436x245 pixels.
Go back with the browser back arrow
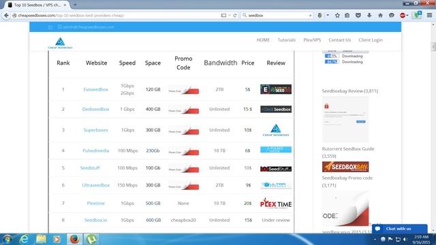[6, 15]
